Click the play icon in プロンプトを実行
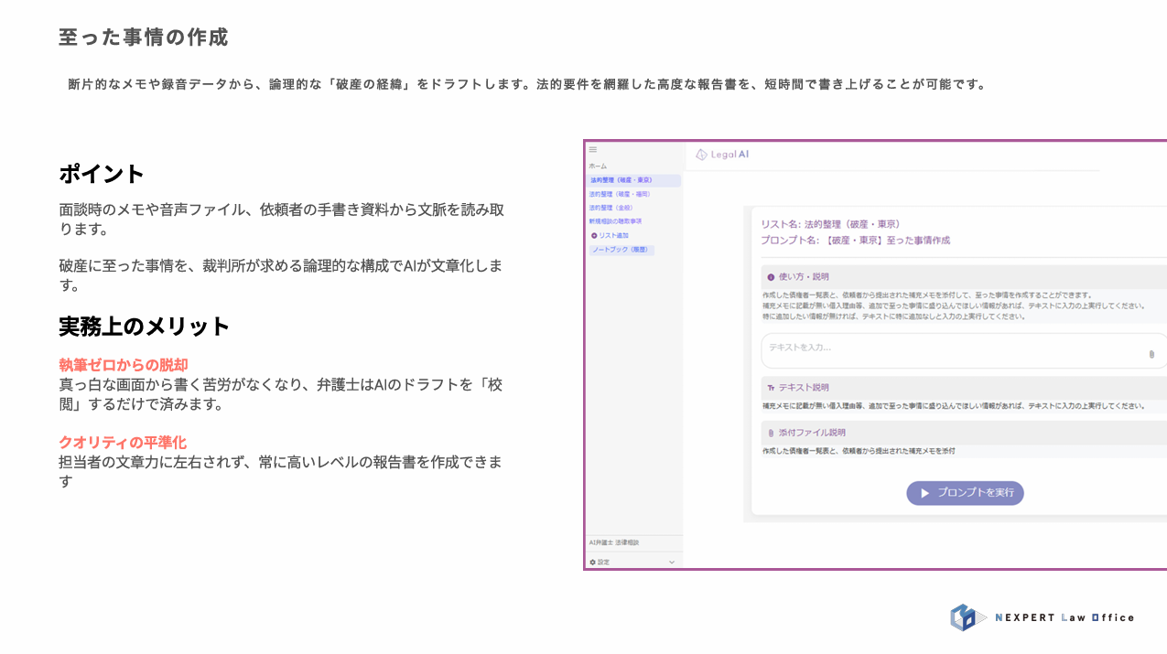This screenshot has width=1167, height=654. (x=924, y=492)
